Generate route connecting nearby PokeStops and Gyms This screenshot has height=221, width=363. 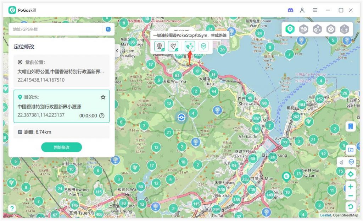[190, 46]
